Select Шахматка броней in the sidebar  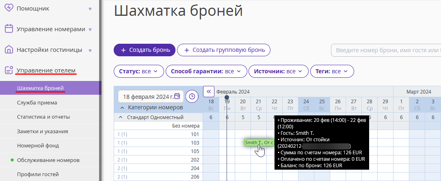click(x=51, y=88)
